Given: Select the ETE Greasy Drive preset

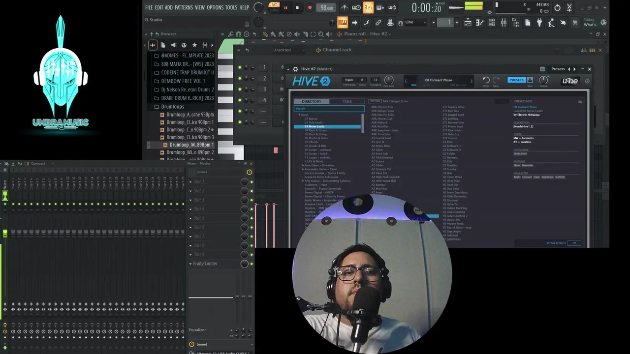Looking at the screenshot, I should (453, 107).
